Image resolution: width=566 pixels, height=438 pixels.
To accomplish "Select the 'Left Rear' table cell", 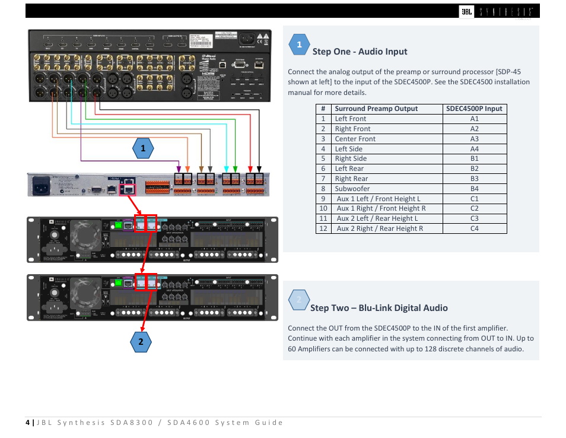I will 387,169.
